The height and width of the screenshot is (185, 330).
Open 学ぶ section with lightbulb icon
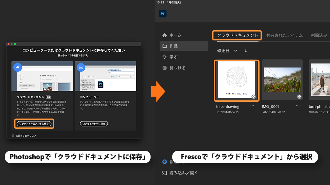point(170,57)
